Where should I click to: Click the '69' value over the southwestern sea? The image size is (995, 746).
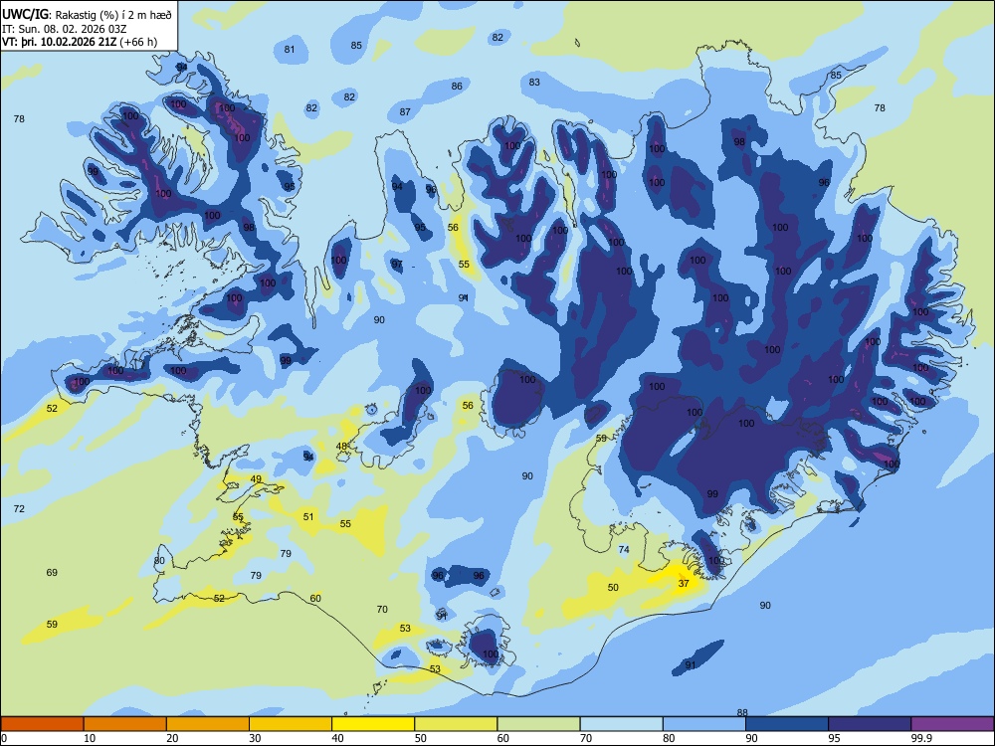coord(52,573)
